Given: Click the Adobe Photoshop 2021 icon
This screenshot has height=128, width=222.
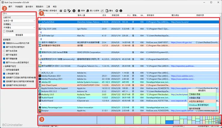Looking at the screenshot, I should pyautogui.click(x=40, y=79).
